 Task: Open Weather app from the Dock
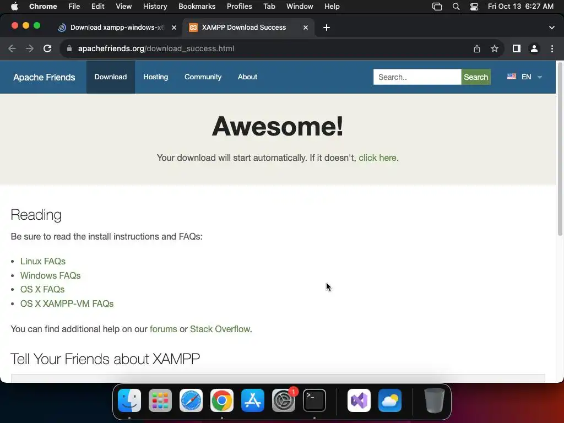point(390,400)
